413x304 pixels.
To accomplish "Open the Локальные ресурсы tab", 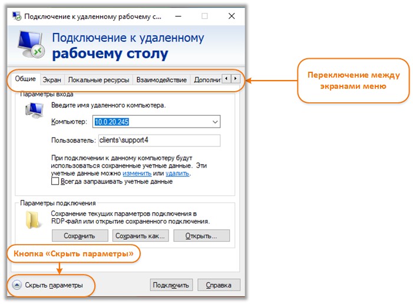I will (98, 80).
